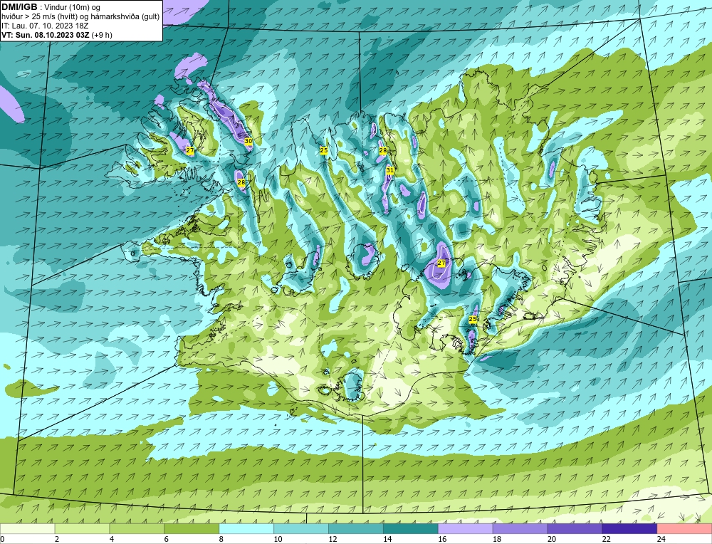Click the pale yellow 0–2 legend swatch
Viewport: 712px width, 544px height.
tap(28, 529)
